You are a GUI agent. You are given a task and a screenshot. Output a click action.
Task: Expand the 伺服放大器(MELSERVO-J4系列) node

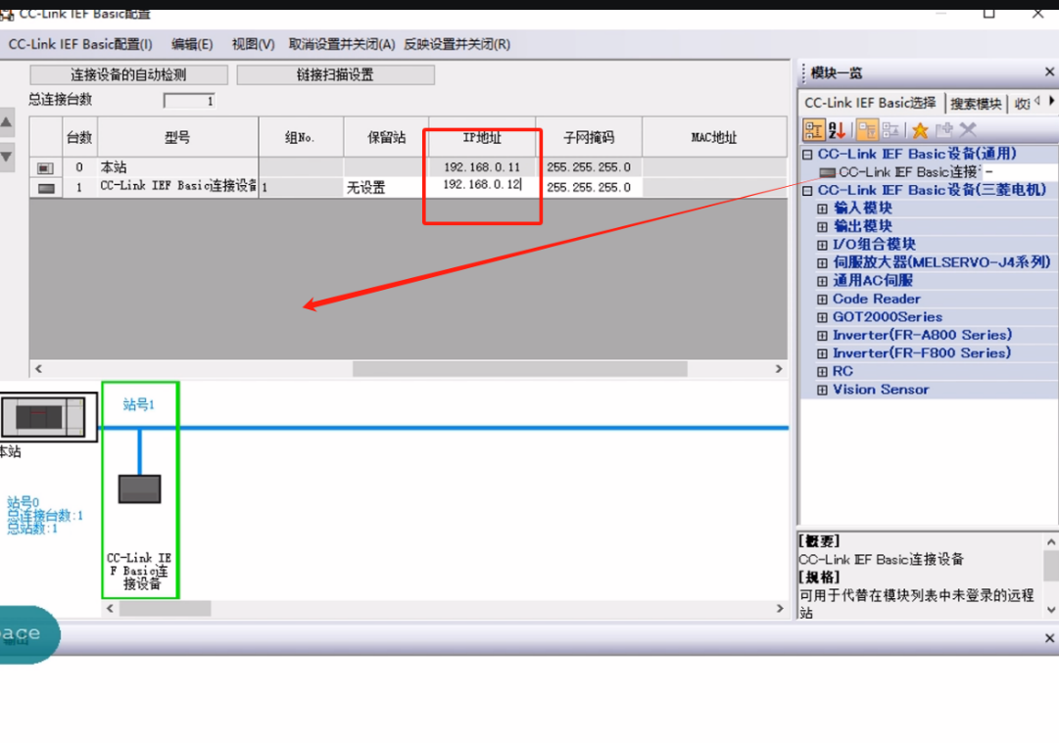click(821, 261)
